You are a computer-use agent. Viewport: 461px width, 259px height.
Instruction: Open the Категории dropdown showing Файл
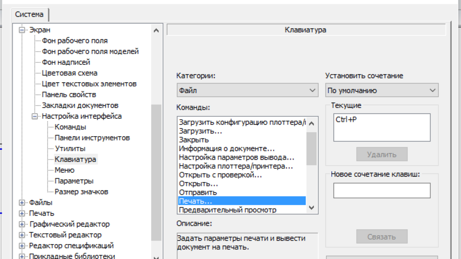pos(247,90)
